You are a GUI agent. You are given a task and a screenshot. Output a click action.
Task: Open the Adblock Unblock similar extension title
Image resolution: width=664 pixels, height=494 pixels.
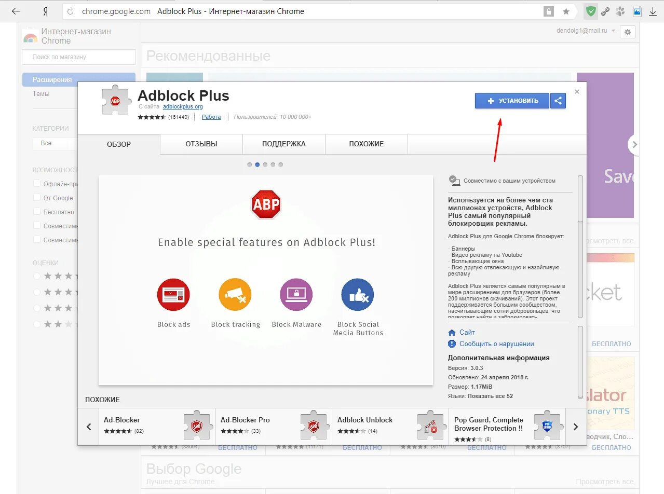[x=365, y=420]
